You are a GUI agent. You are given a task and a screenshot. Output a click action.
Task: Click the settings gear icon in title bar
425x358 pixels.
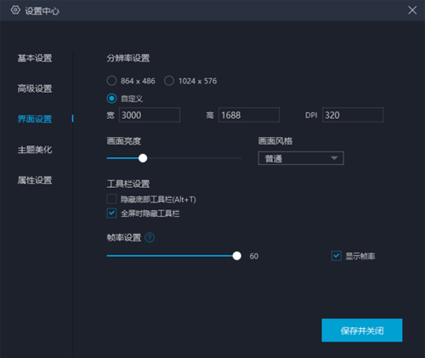15,10
